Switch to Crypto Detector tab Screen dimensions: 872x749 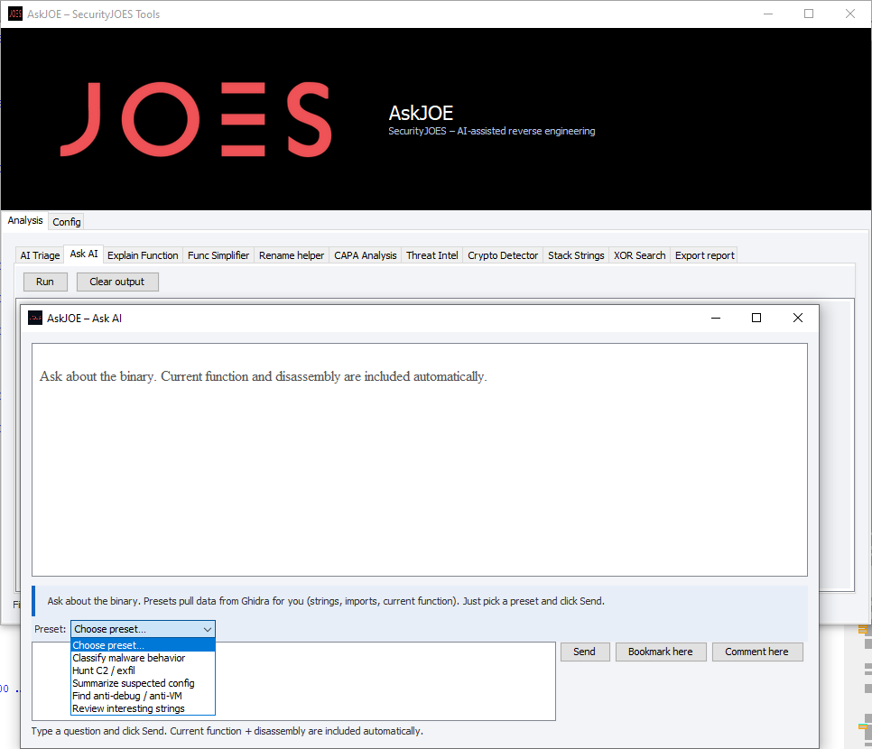[x=503, y=255]
